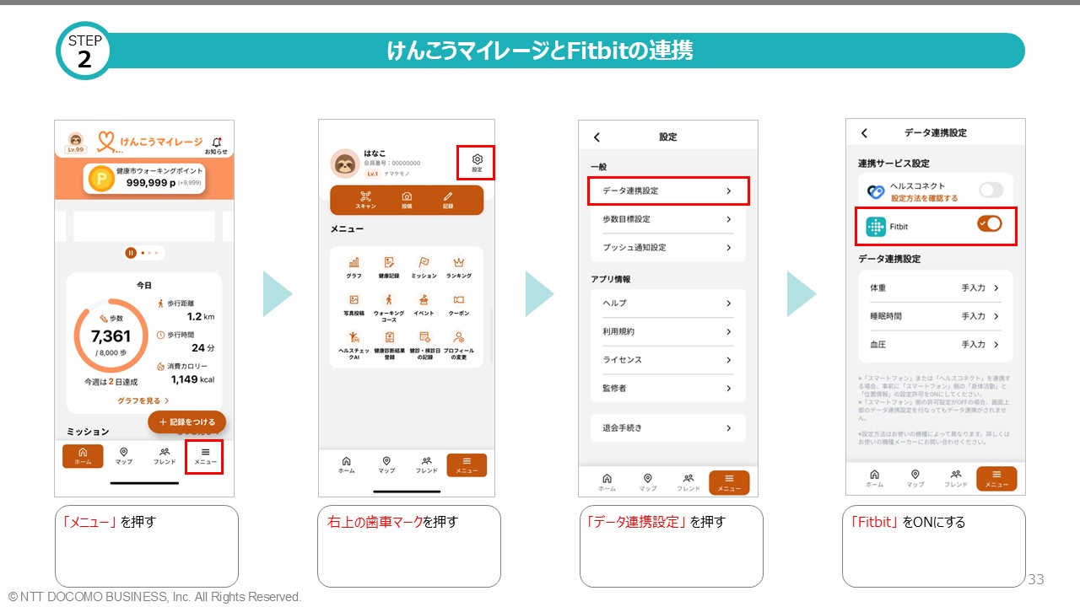Open ランキング crown icon in the menu grid

pyautogui.click(x=458, y=267)
